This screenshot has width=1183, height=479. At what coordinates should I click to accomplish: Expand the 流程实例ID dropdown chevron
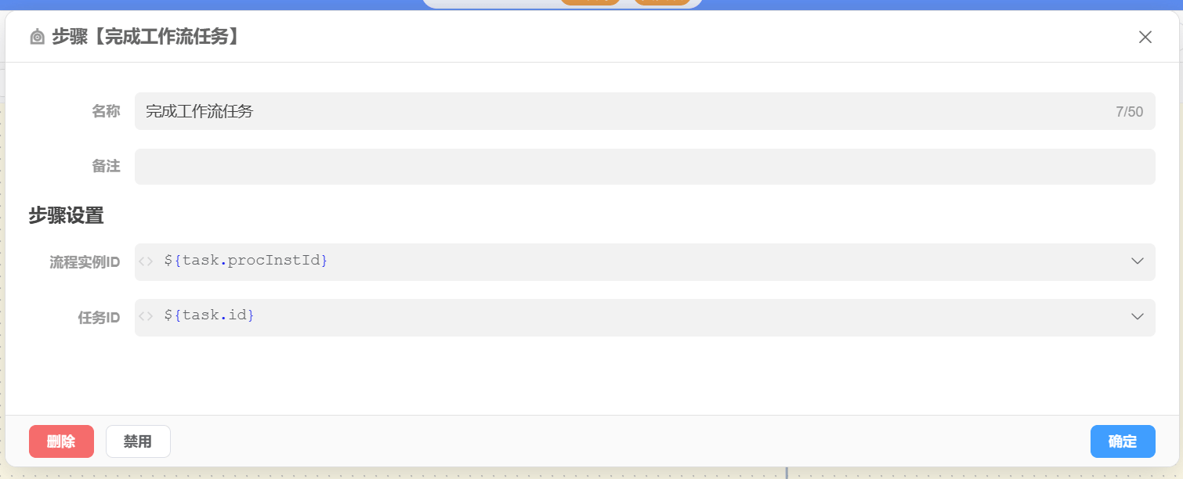1138,261
